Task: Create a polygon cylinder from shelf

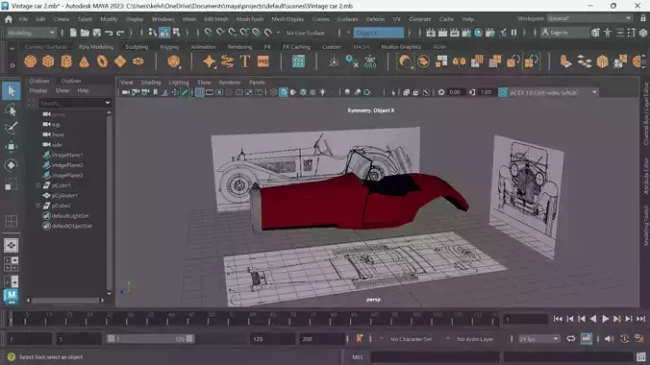Action: coord(66,61)
